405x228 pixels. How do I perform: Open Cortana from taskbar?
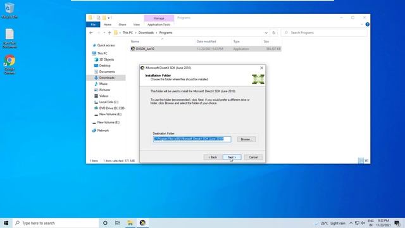105,223
